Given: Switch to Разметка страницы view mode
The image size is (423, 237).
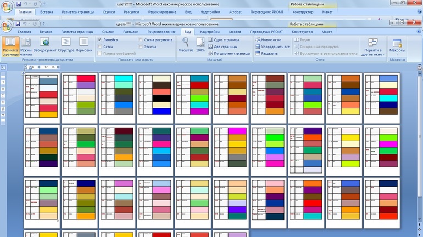Looking at the screenshot, I should click(x=10, y=47).
